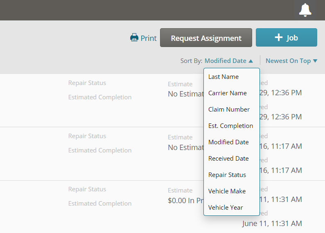Select Modified Date in the sort menu
This screenshot has height=233, width=325.
coord(232,142)
